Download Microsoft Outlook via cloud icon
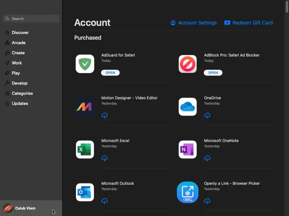The image size is (289, 216). [x=104, y=201]
